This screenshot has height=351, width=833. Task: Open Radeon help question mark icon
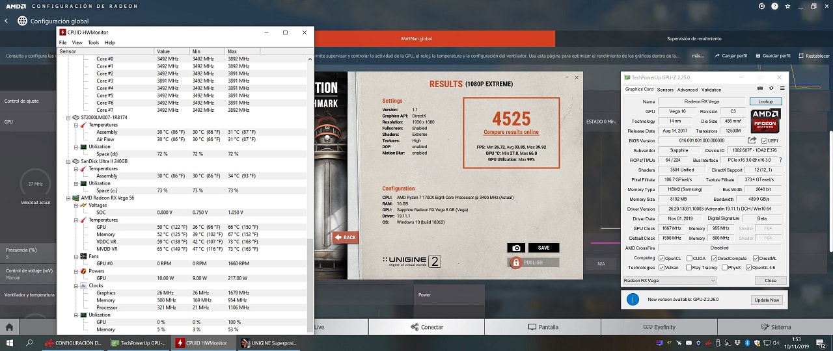point(776,6)
